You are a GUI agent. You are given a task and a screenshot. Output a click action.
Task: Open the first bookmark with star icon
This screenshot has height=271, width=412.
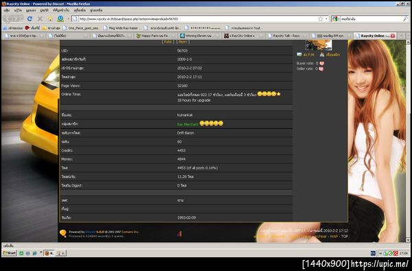coord(13,27)
